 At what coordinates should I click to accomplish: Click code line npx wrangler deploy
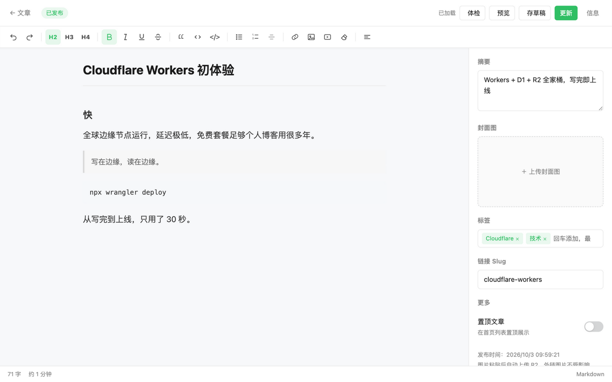click(x=128, y=192)
